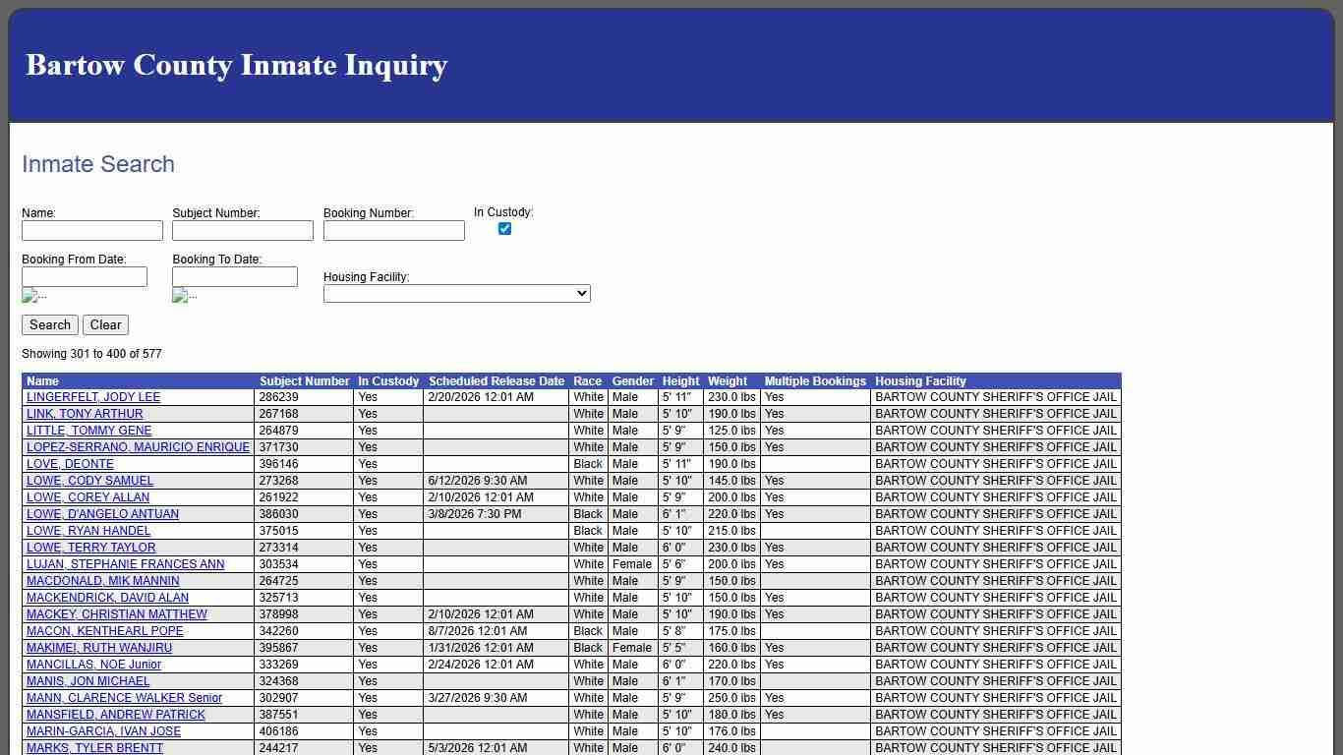Click the Name search input field
This screenshot has width=1343, height=755.
pyautogui.click(x=92, y=230)
